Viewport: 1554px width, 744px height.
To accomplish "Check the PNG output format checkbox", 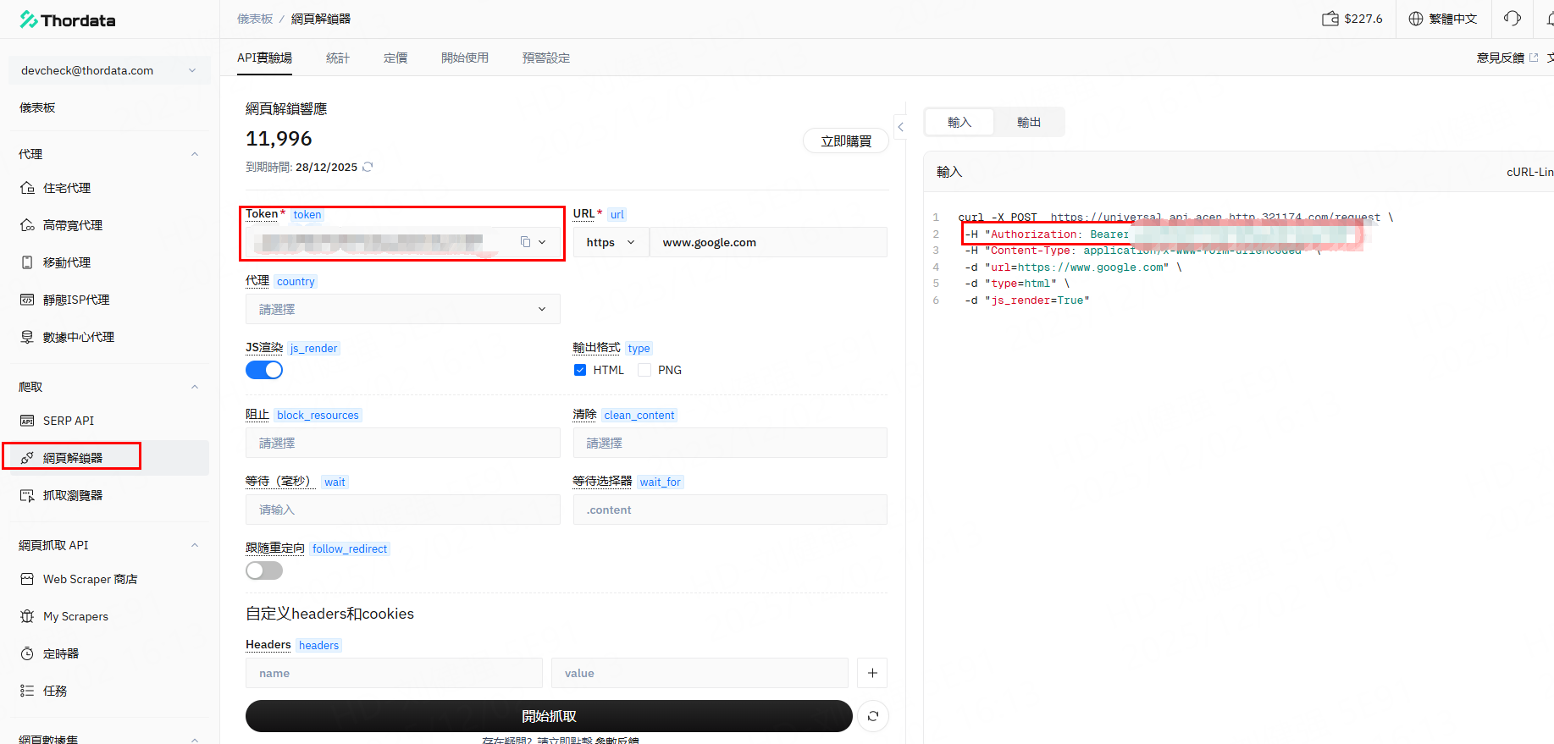I will pos(644,370).
